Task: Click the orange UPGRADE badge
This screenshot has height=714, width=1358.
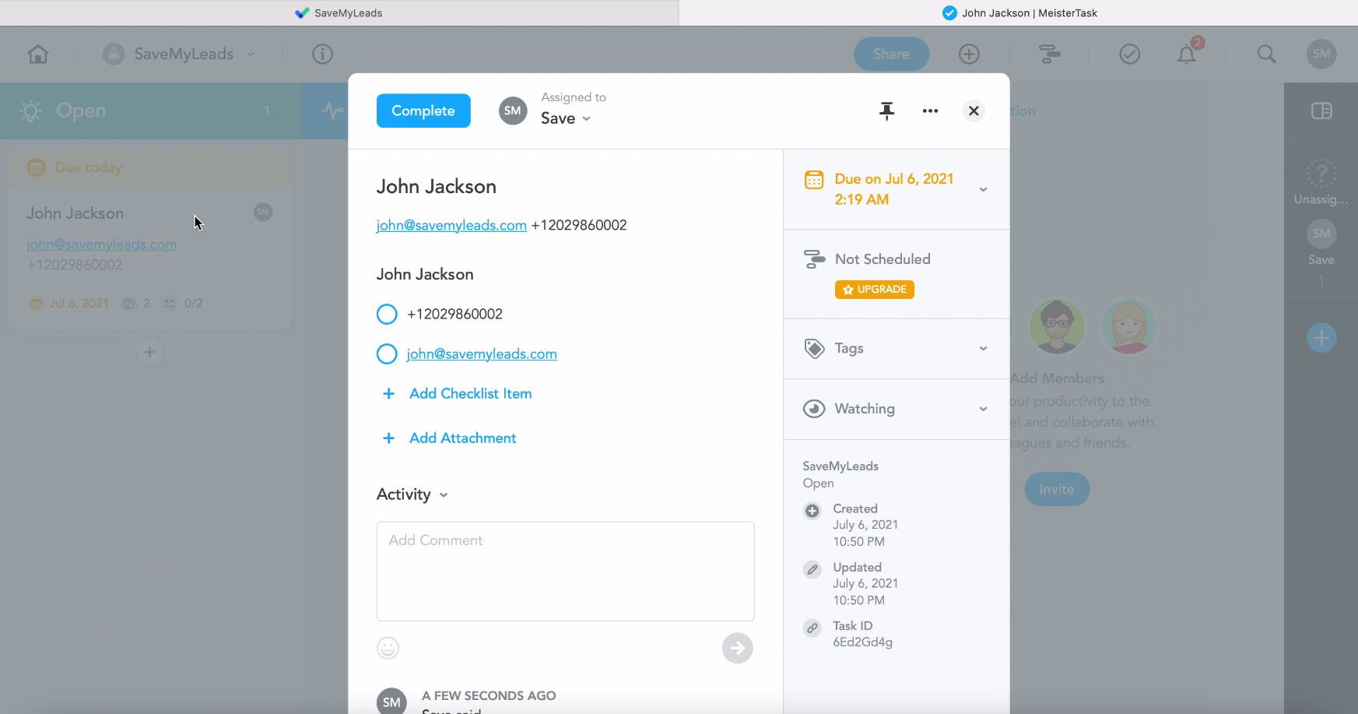Action: coord(875,290)
